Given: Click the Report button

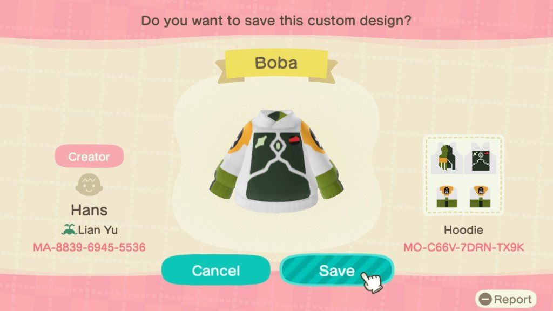Looking at the screenshot, I should [x=505, y=299].
